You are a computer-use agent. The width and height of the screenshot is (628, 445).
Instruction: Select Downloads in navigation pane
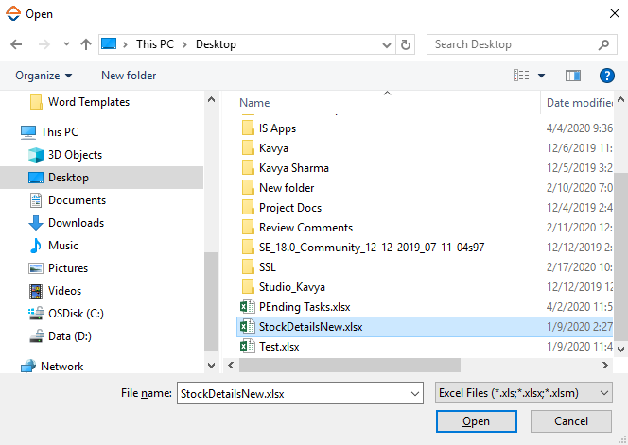click(x=77, y=223)
